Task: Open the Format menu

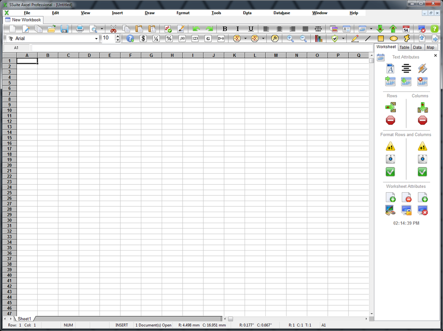Action: tap(183, 13)
